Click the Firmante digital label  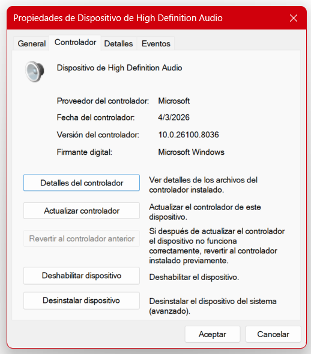[85, 152]
